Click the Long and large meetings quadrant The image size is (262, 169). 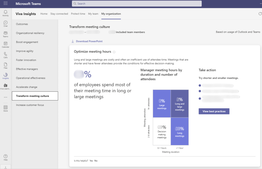180,104
